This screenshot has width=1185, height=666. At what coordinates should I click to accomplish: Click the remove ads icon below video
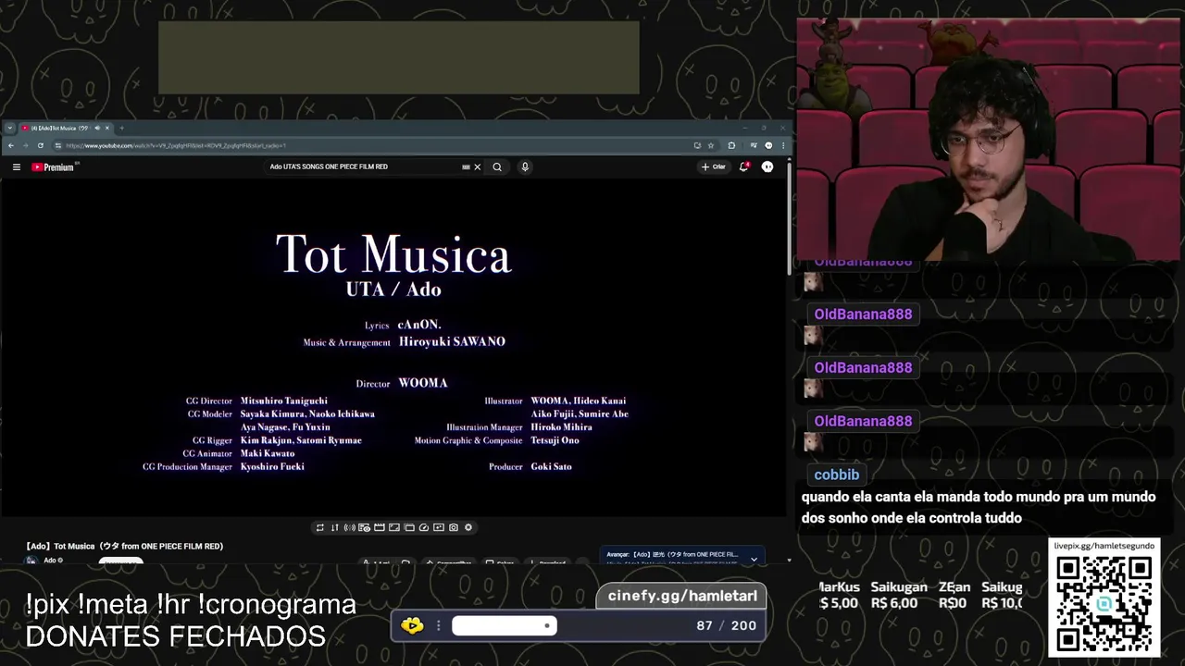coord(365,527)
